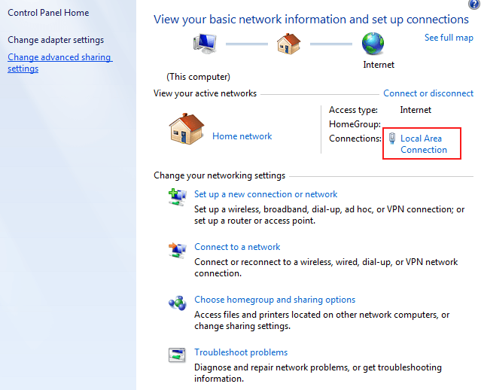This screenshot has height=390, width=481.
Task: Open Local Area Connection status link
Action: [x=424, y=144]
